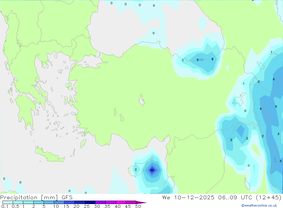Click the legend label '0.1'
Screen dimensions: 283x208
5,206
